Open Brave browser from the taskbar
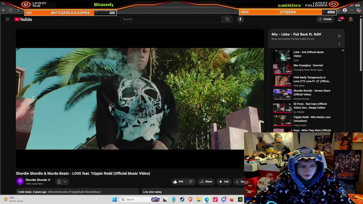The height and width of the screenshot is (204, 363). tap(190, 199)
